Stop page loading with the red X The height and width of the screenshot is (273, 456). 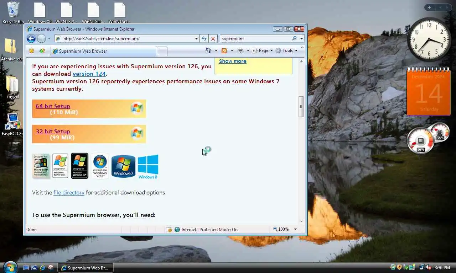(213, 39)
